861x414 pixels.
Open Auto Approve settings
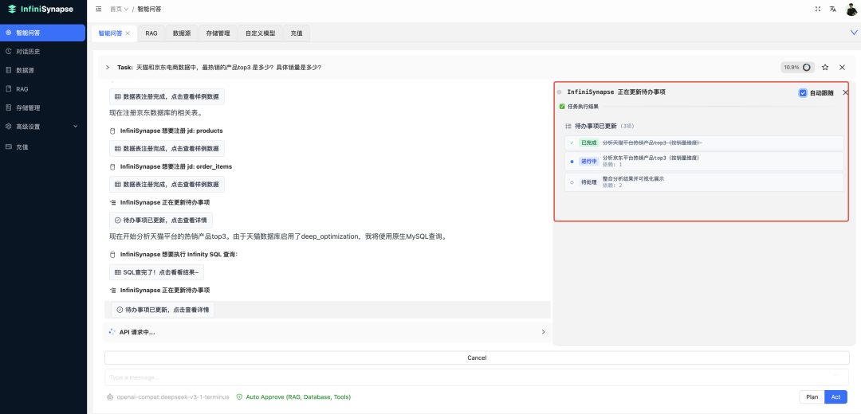293,397
